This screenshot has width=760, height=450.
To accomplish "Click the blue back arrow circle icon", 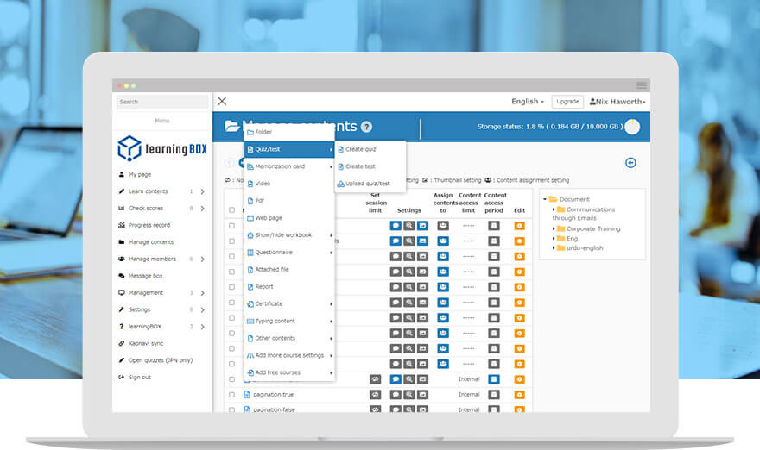I will click(630, 163).
